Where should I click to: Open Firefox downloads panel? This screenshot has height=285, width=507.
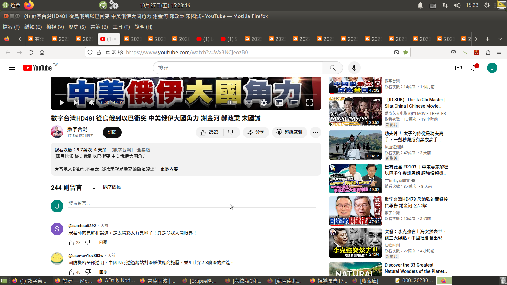465,52
